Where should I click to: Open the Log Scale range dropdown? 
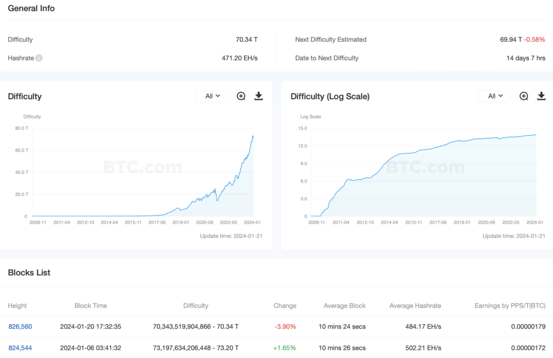coord(495,96)
